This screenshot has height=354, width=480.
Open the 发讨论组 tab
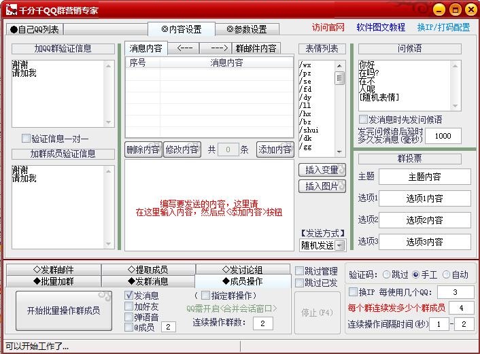pyautogui.click(x=243, y=270)
